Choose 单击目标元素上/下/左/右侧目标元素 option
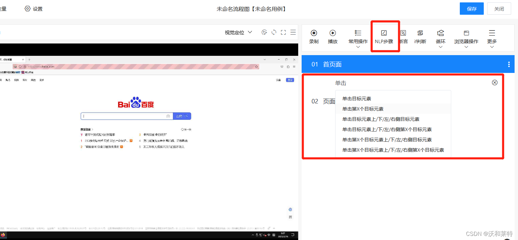The width and height of the screenshot is (518, 240). tap(393, 119)
